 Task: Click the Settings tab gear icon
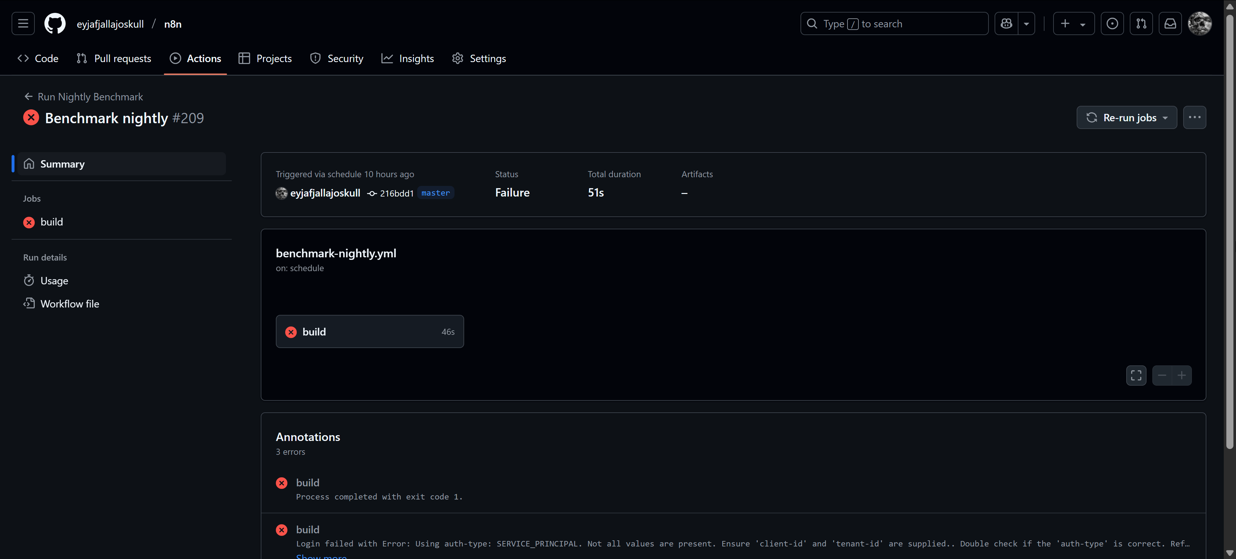click(458, 59)
